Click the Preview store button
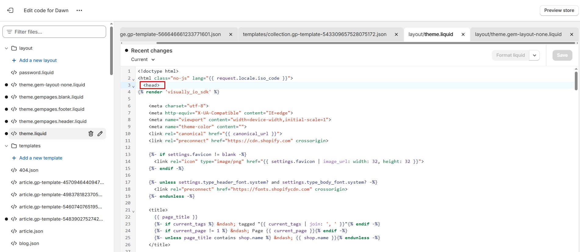This screenshot has height=252, width=580. click(559, 10)
